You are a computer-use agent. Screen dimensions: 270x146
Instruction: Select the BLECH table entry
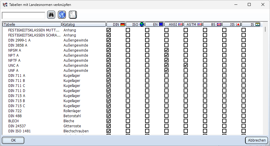(x=13, y=121)
